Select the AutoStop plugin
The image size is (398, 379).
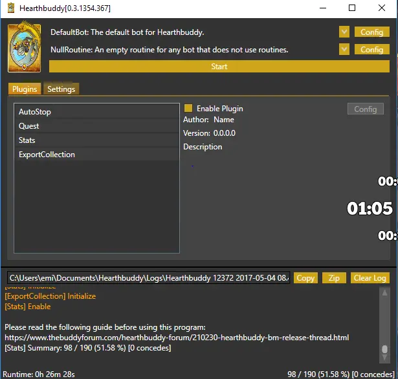click(x=96, y=112)
